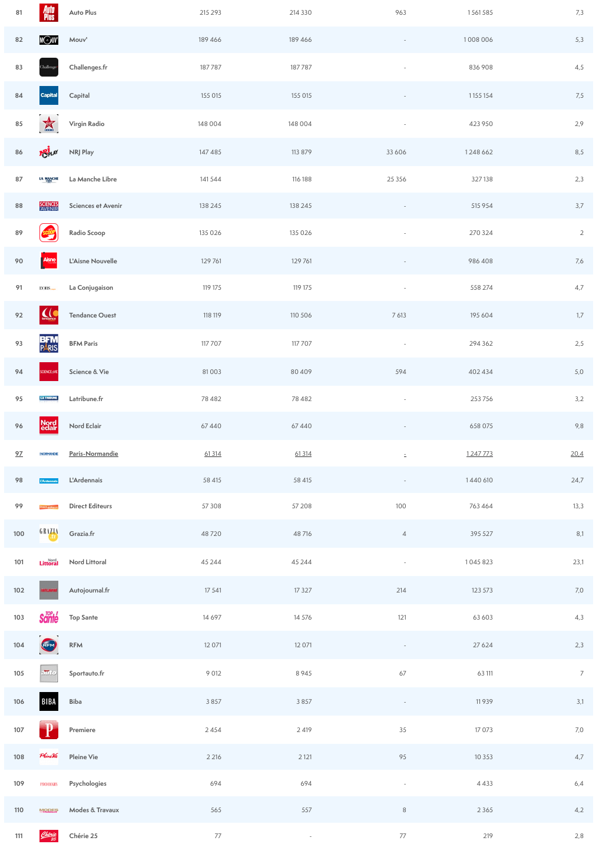This screenshot has height=854, width=599.
Task: Select the La Conjugaison row name
Action: 91,287
